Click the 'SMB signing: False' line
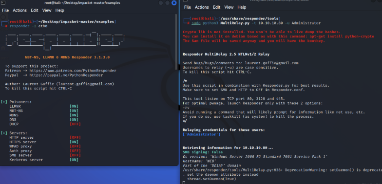Screen dimensions: 382x184 pos(203,152)
